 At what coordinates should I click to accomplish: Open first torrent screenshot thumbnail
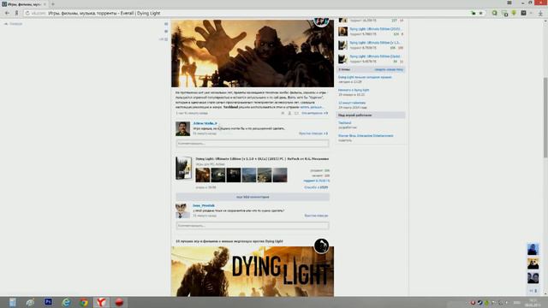point(203,175)
